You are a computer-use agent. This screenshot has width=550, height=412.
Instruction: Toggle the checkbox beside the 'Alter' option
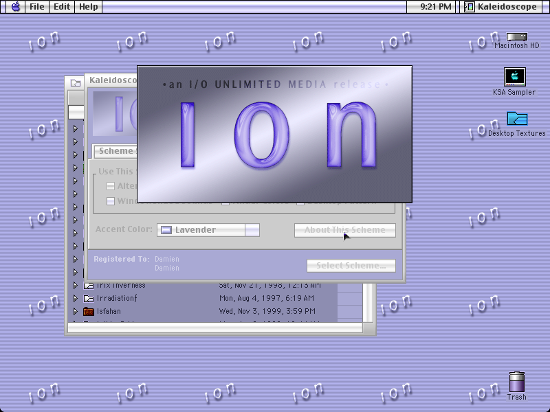(x=111, y=186)
